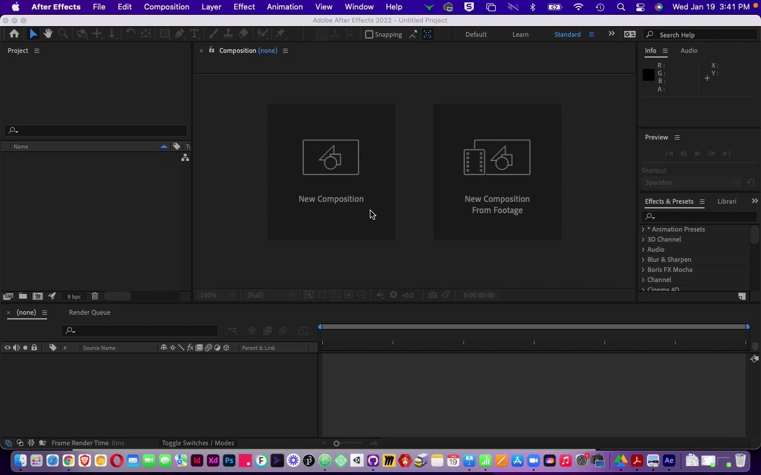The width and height of the screenshot is (761, 475).
Task: Expand the 3D Channel effects category
Action: 643,239
